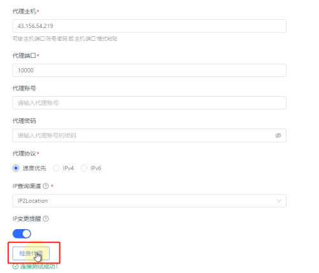This screenshot has width=319, height=273.
Task: Click the 请输入代理账号 input box
Action: click(149, 103)
